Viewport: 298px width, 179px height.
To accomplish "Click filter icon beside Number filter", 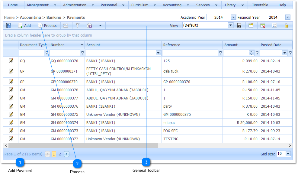I will point(82,53).
